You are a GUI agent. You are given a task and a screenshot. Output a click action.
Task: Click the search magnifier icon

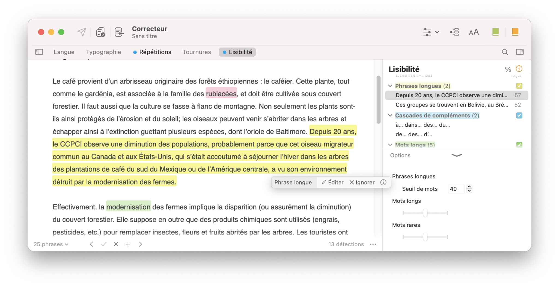point(505,52)
